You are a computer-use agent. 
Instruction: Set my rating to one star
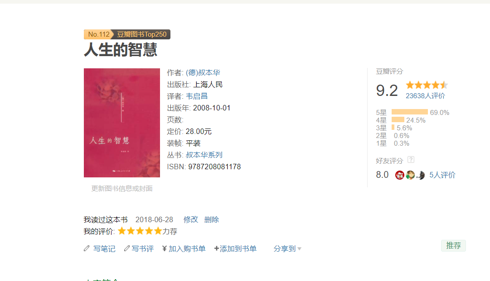coord(122,231)
